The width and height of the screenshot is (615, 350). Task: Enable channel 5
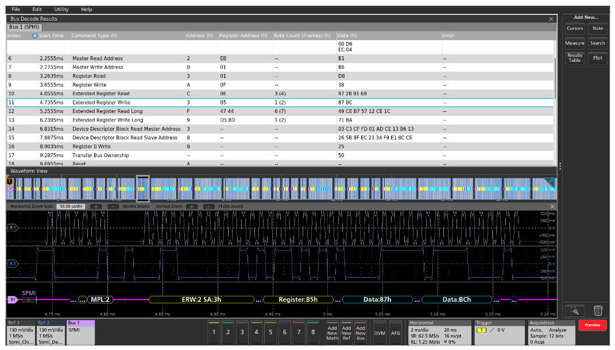[270, 332]
